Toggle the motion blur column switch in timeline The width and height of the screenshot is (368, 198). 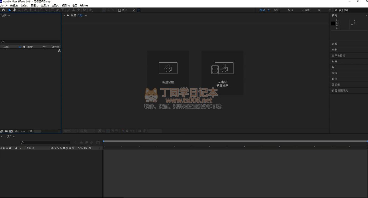(x=67, y=148)
